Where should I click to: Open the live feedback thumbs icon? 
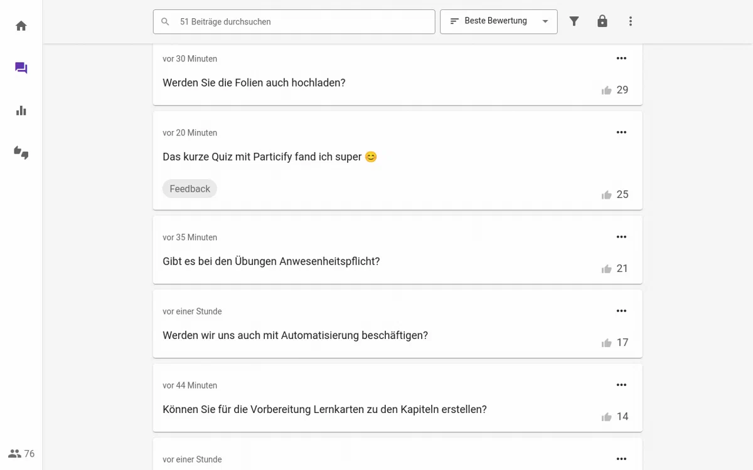21,153
